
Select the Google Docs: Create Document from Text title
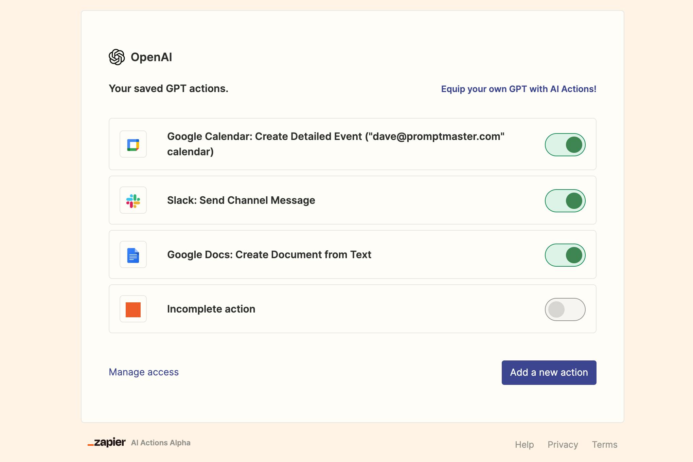pos(269,255)
